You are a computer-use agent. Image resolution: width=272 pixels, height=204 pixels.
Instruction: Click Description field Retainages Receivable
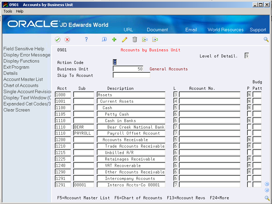tap(131, 159)
